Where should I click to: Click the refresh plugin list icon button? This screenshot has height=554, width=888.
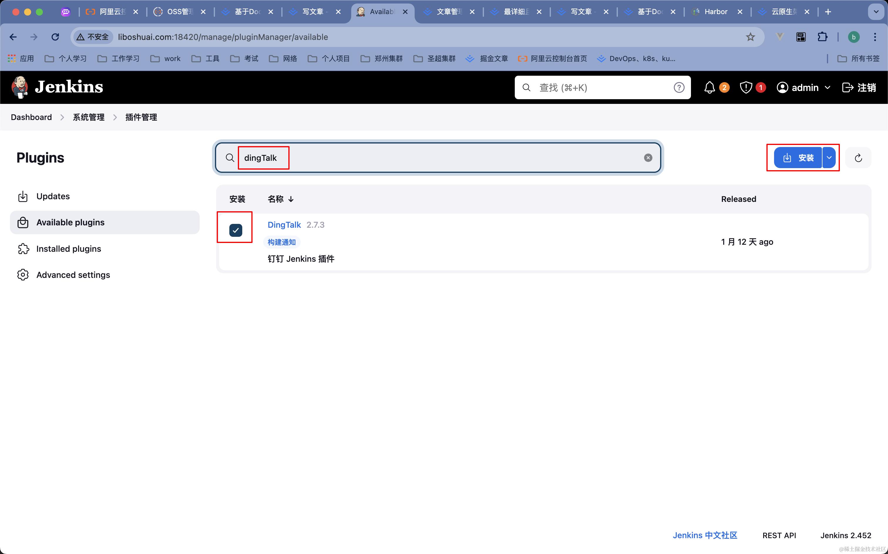click(858, 158)
